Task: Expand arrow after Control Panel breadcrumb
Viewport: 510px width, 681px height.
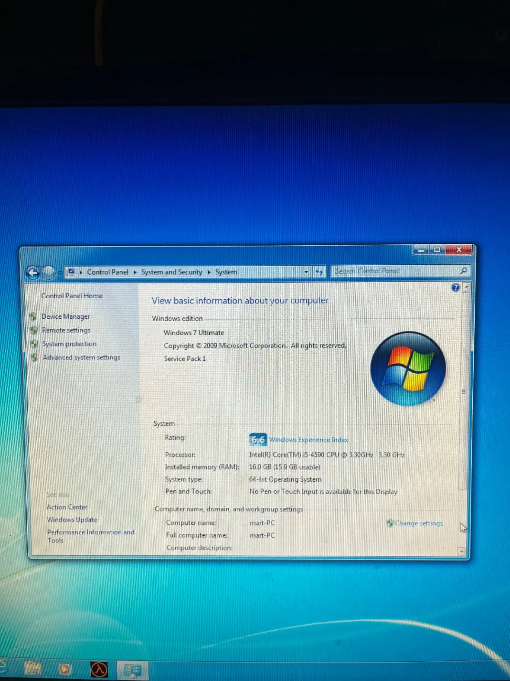Action: tap(135, 272)
